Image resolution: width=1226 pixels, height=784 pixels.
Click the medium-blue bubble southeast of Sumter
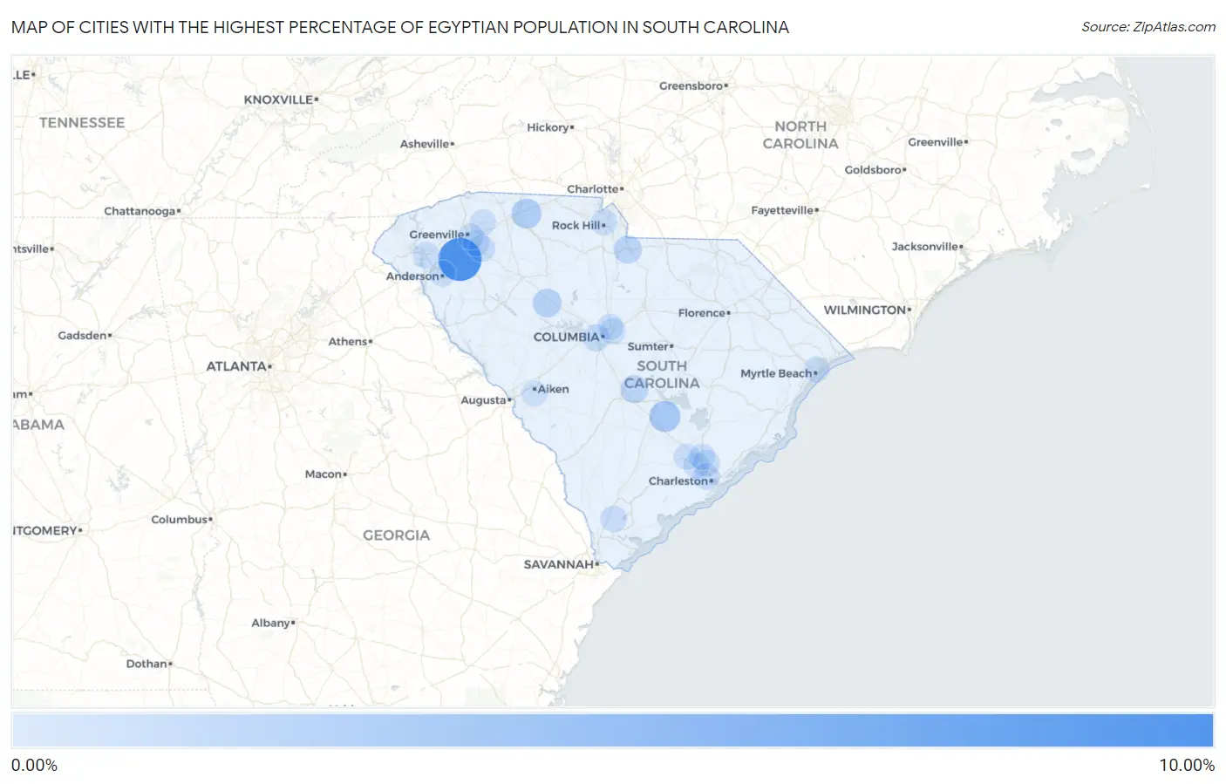[x=664, y=416]
